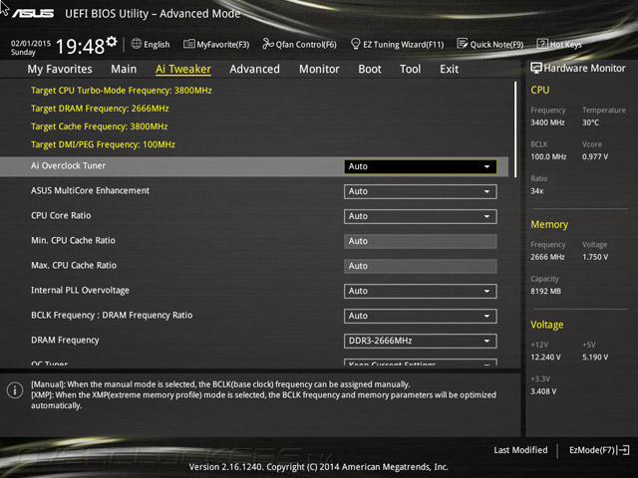Screen dimensions: 638x478
Task: Click the CPU temperature 30°C value
Action: tap(590, 122)
